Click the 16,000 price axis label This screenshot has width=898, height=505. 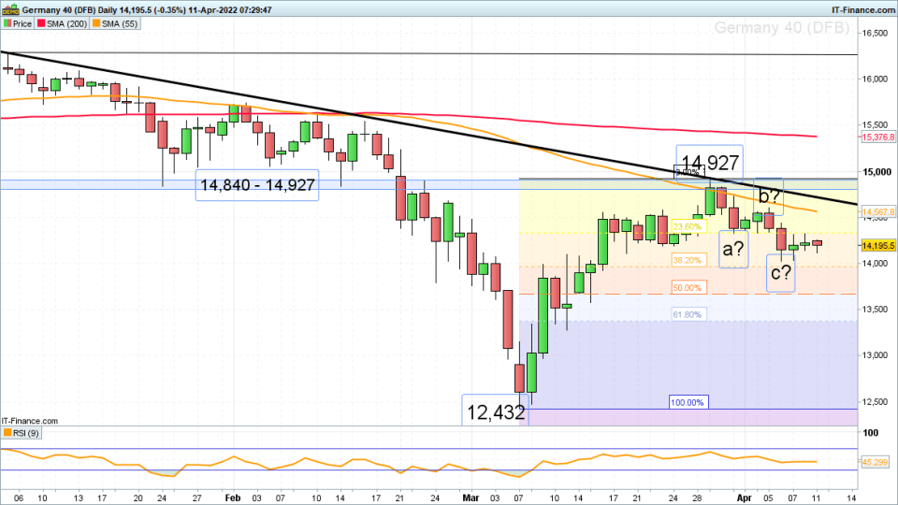[x=875, y=79]
